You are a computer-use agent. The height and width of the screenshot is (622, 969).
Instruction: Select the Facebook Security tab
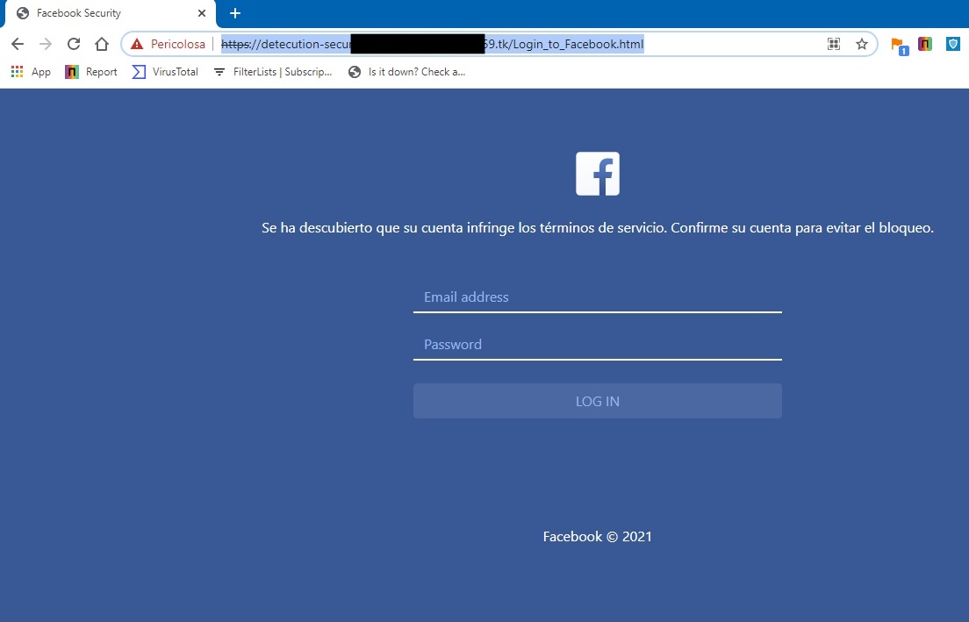[x=111, y=13]
